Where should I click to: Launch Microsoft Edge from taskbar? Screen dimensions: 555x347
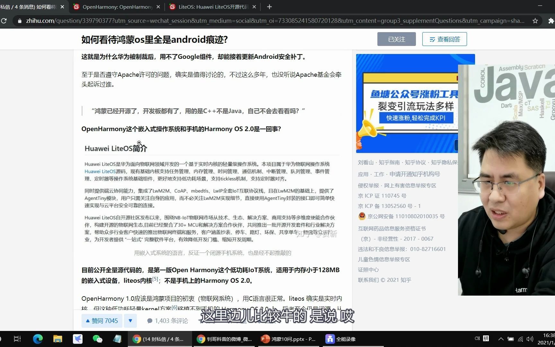(x=38, y=339)
